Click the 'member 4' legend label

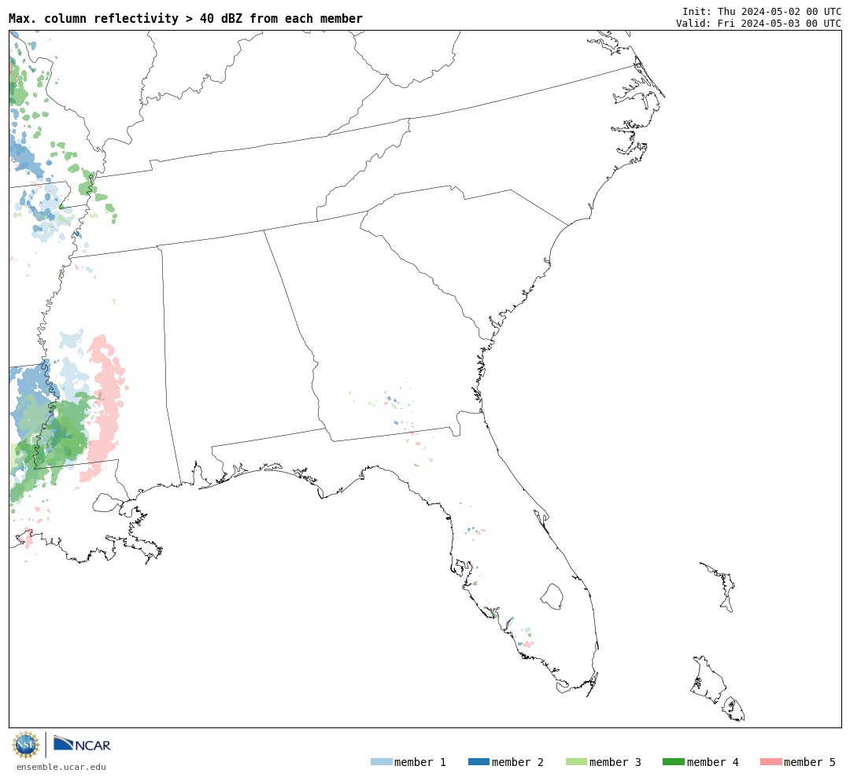coord(712,762)
